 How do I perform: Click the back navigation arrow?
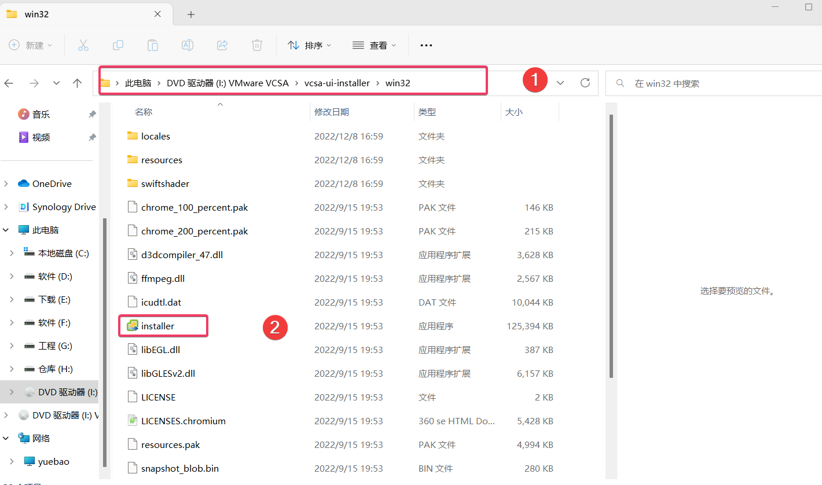coord(9,83)
